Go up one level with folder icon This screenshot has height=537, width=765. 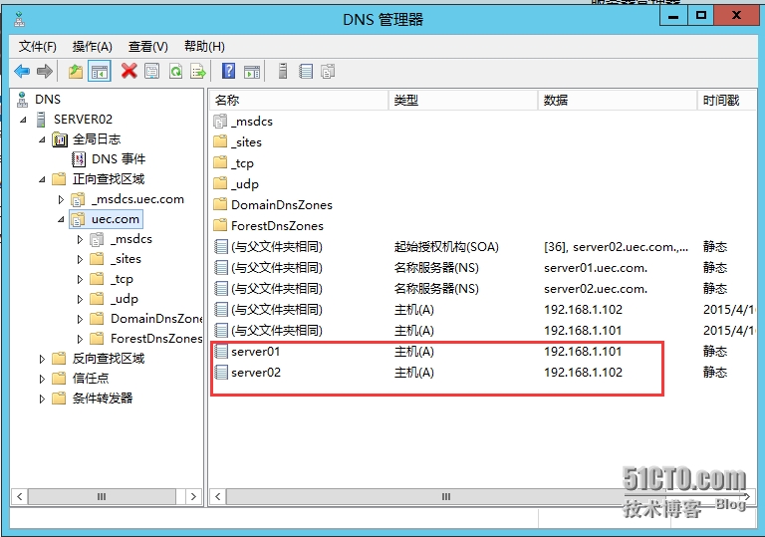(75, 72)
